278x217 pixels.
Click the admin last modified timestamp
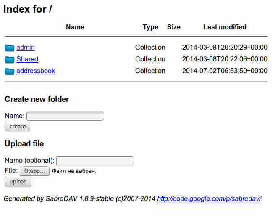[225, 48]
